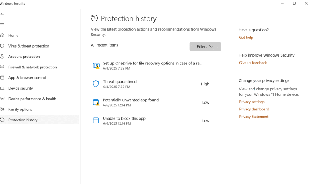Select Firewall & network protection
The height and width of the screenshot is (184, 310).
33,67
